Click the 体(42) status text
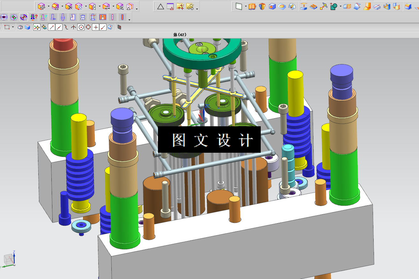Viewport: 419px width, 279px height. pos(180,35)
